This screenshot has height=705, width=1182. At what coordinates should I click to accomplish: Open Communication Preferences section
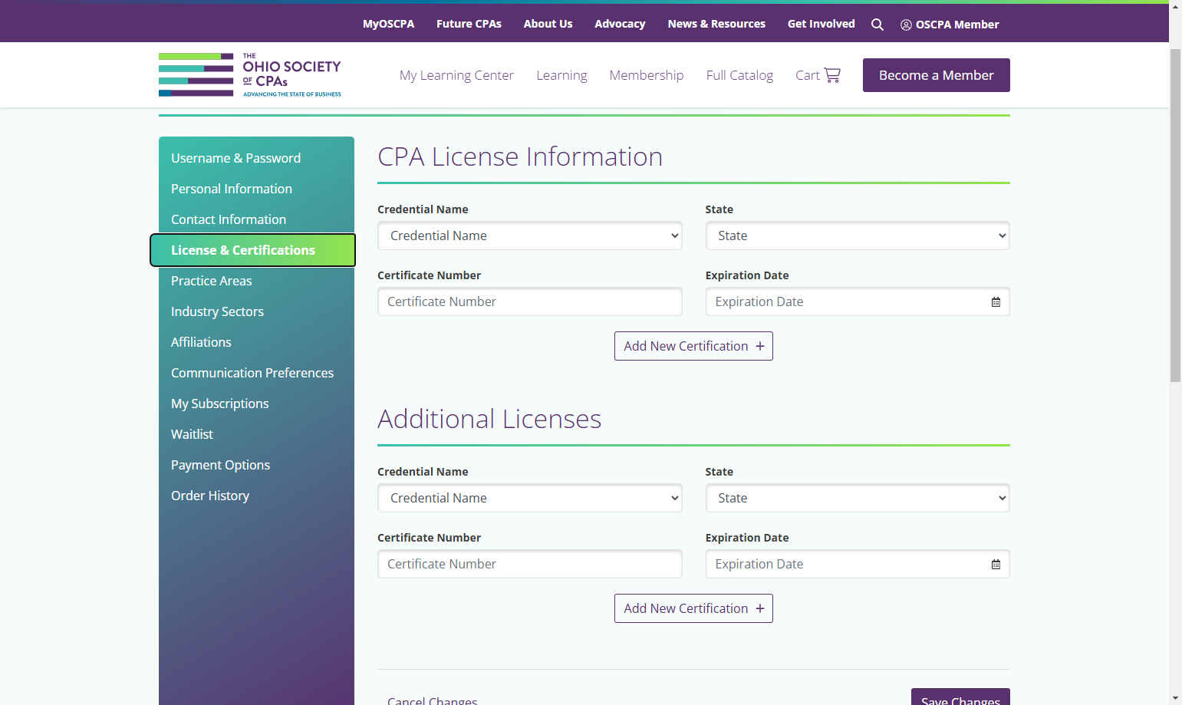252,373
